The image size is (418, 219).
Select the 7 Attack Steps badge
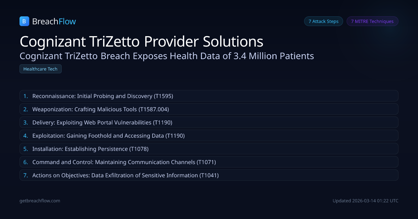[323, 21]
